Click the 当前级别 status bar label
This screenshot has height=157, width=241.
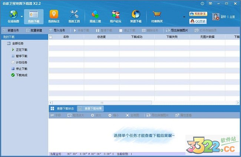click(122, 154)
